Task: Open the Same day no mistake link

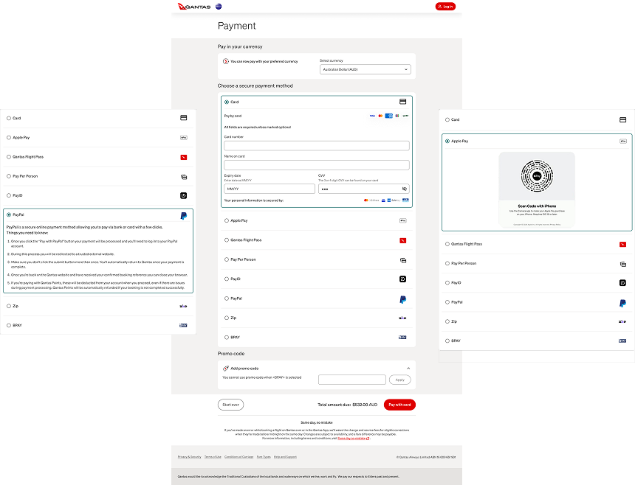Action: click(x=353, y=439)
